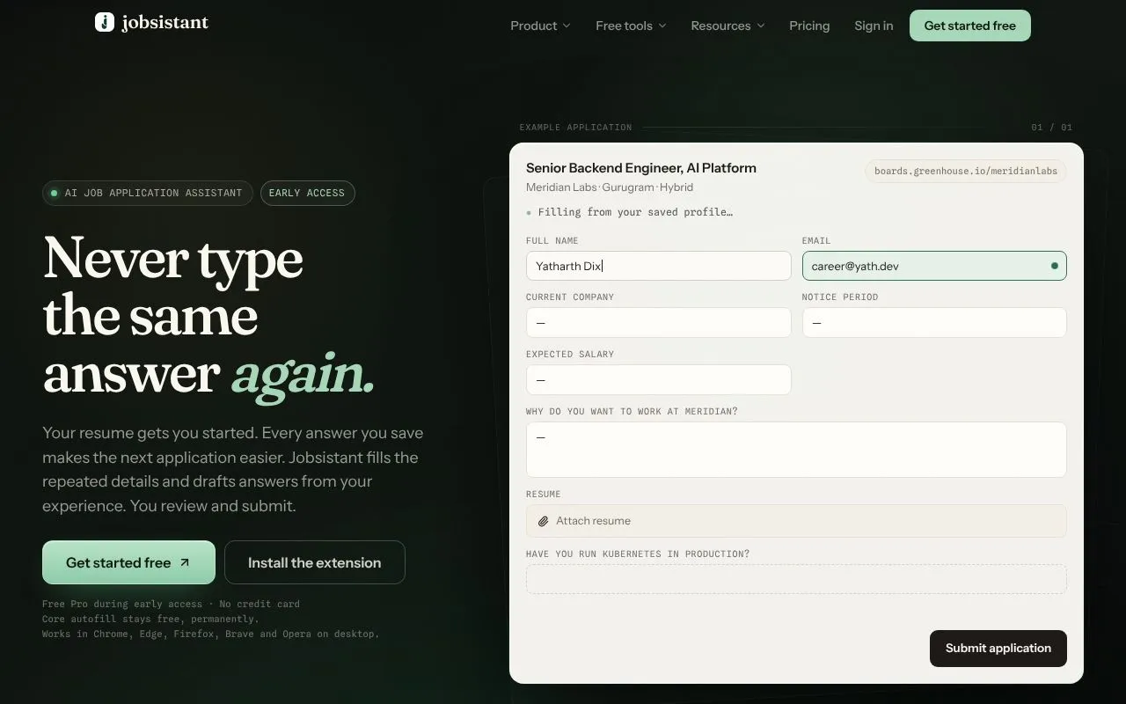Go to the Pricing page
1126x704 pixels.
[x=809, y=26]
